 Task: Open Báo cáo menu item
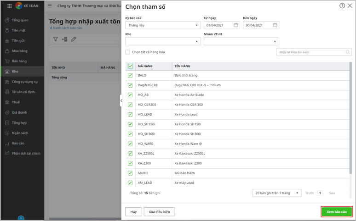pos(22,144)
